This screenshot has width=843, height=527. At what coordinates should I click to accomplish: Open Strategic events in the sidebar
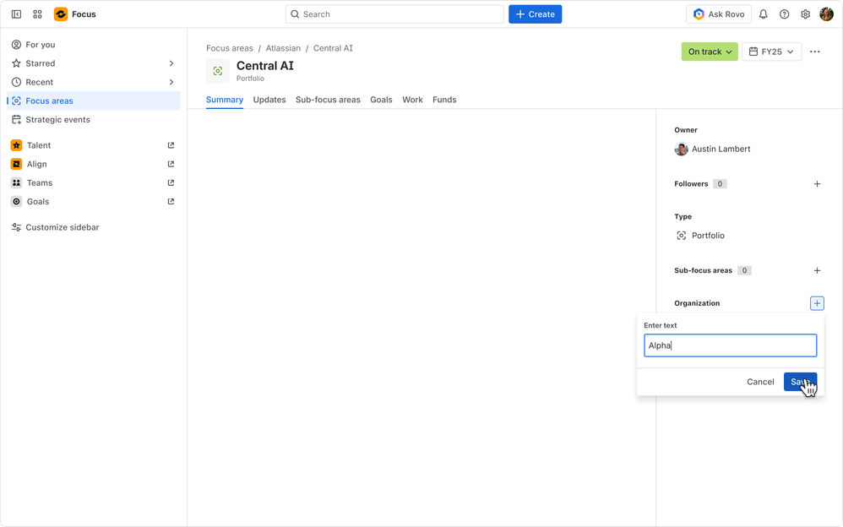click(94, 120)
